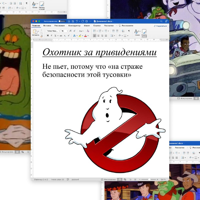This screenshot has height=200, width=200.
Task: Search the document with the magnifier icon
Action: click(x=161, y=21)
